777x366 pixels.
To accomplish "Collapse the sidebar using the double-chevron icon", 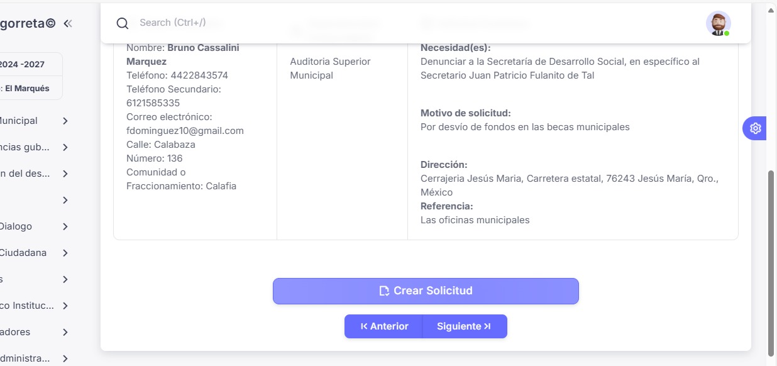I will (68, 23).
